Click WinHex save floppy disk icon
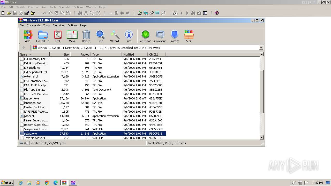This screenshot has height=186, width=331. (x=15, y=13)
